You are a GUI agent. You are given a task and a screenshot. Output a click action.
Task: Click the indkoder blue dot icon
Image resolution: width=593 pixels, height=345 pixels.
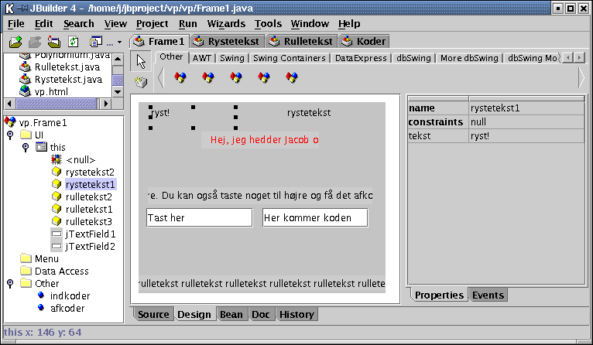[x=41, y=295]
